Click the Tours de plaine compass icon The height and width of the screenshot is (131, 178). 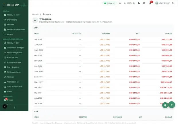click(5, 67)
